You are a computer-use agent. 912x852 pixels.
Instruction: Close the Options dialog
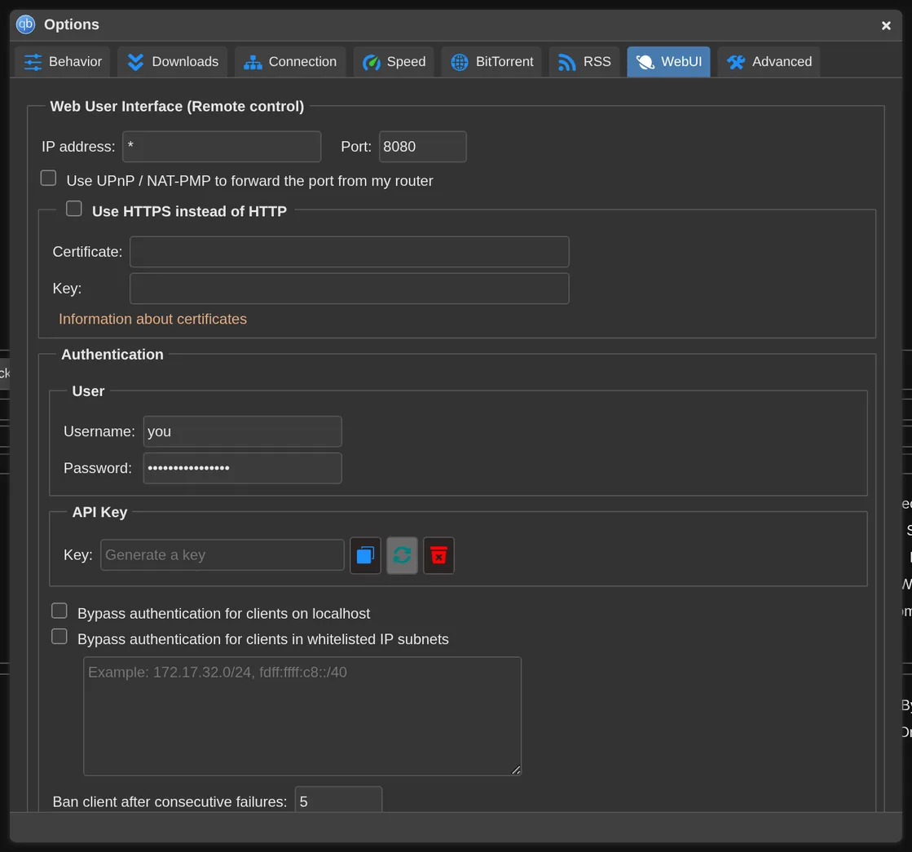(x=886, y=25)
